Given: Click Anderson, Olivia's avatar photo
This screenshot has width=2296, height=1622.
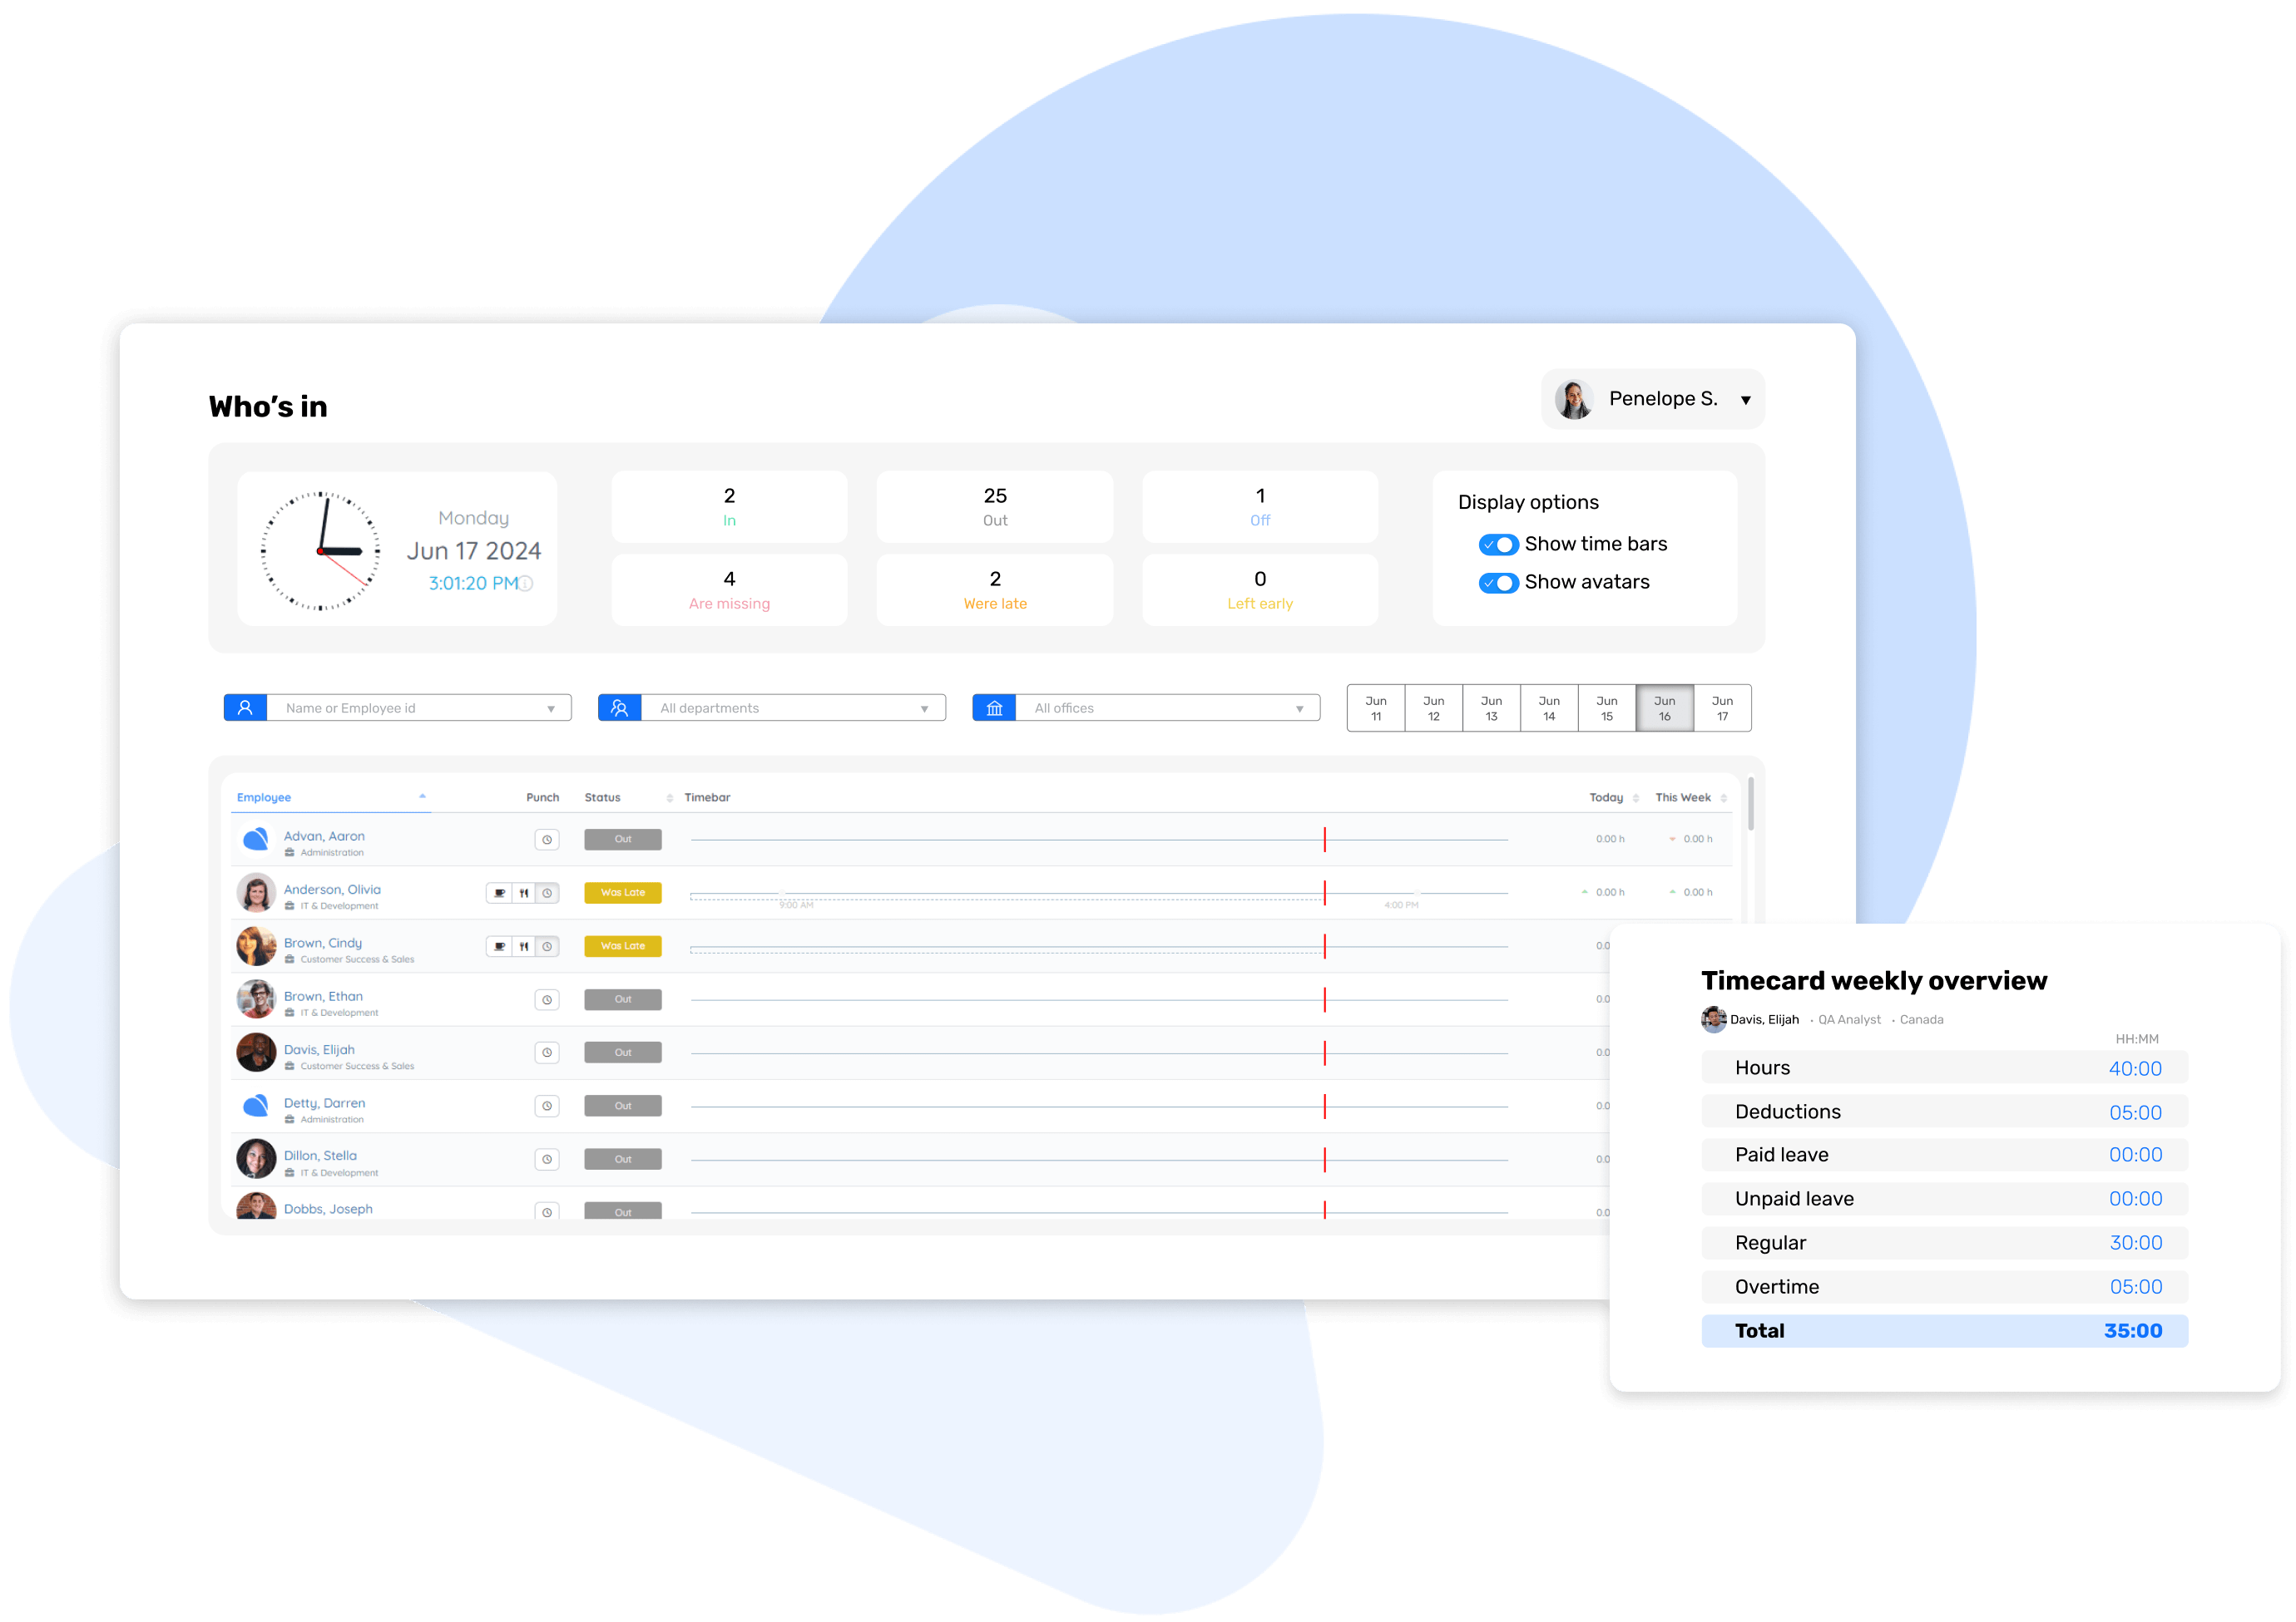Looking at the screenshot, I should [x=256, y=892].
